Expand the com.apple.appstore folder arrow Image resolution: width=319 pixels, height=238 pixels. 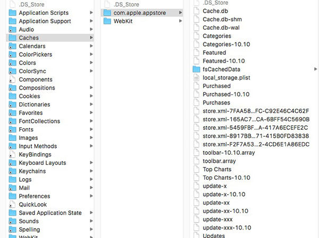(180, 13)
